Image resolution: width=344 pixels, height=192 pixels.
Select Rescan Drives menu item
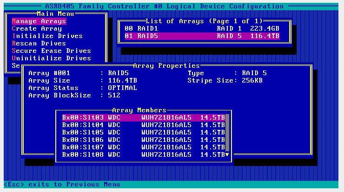(39, 43)
